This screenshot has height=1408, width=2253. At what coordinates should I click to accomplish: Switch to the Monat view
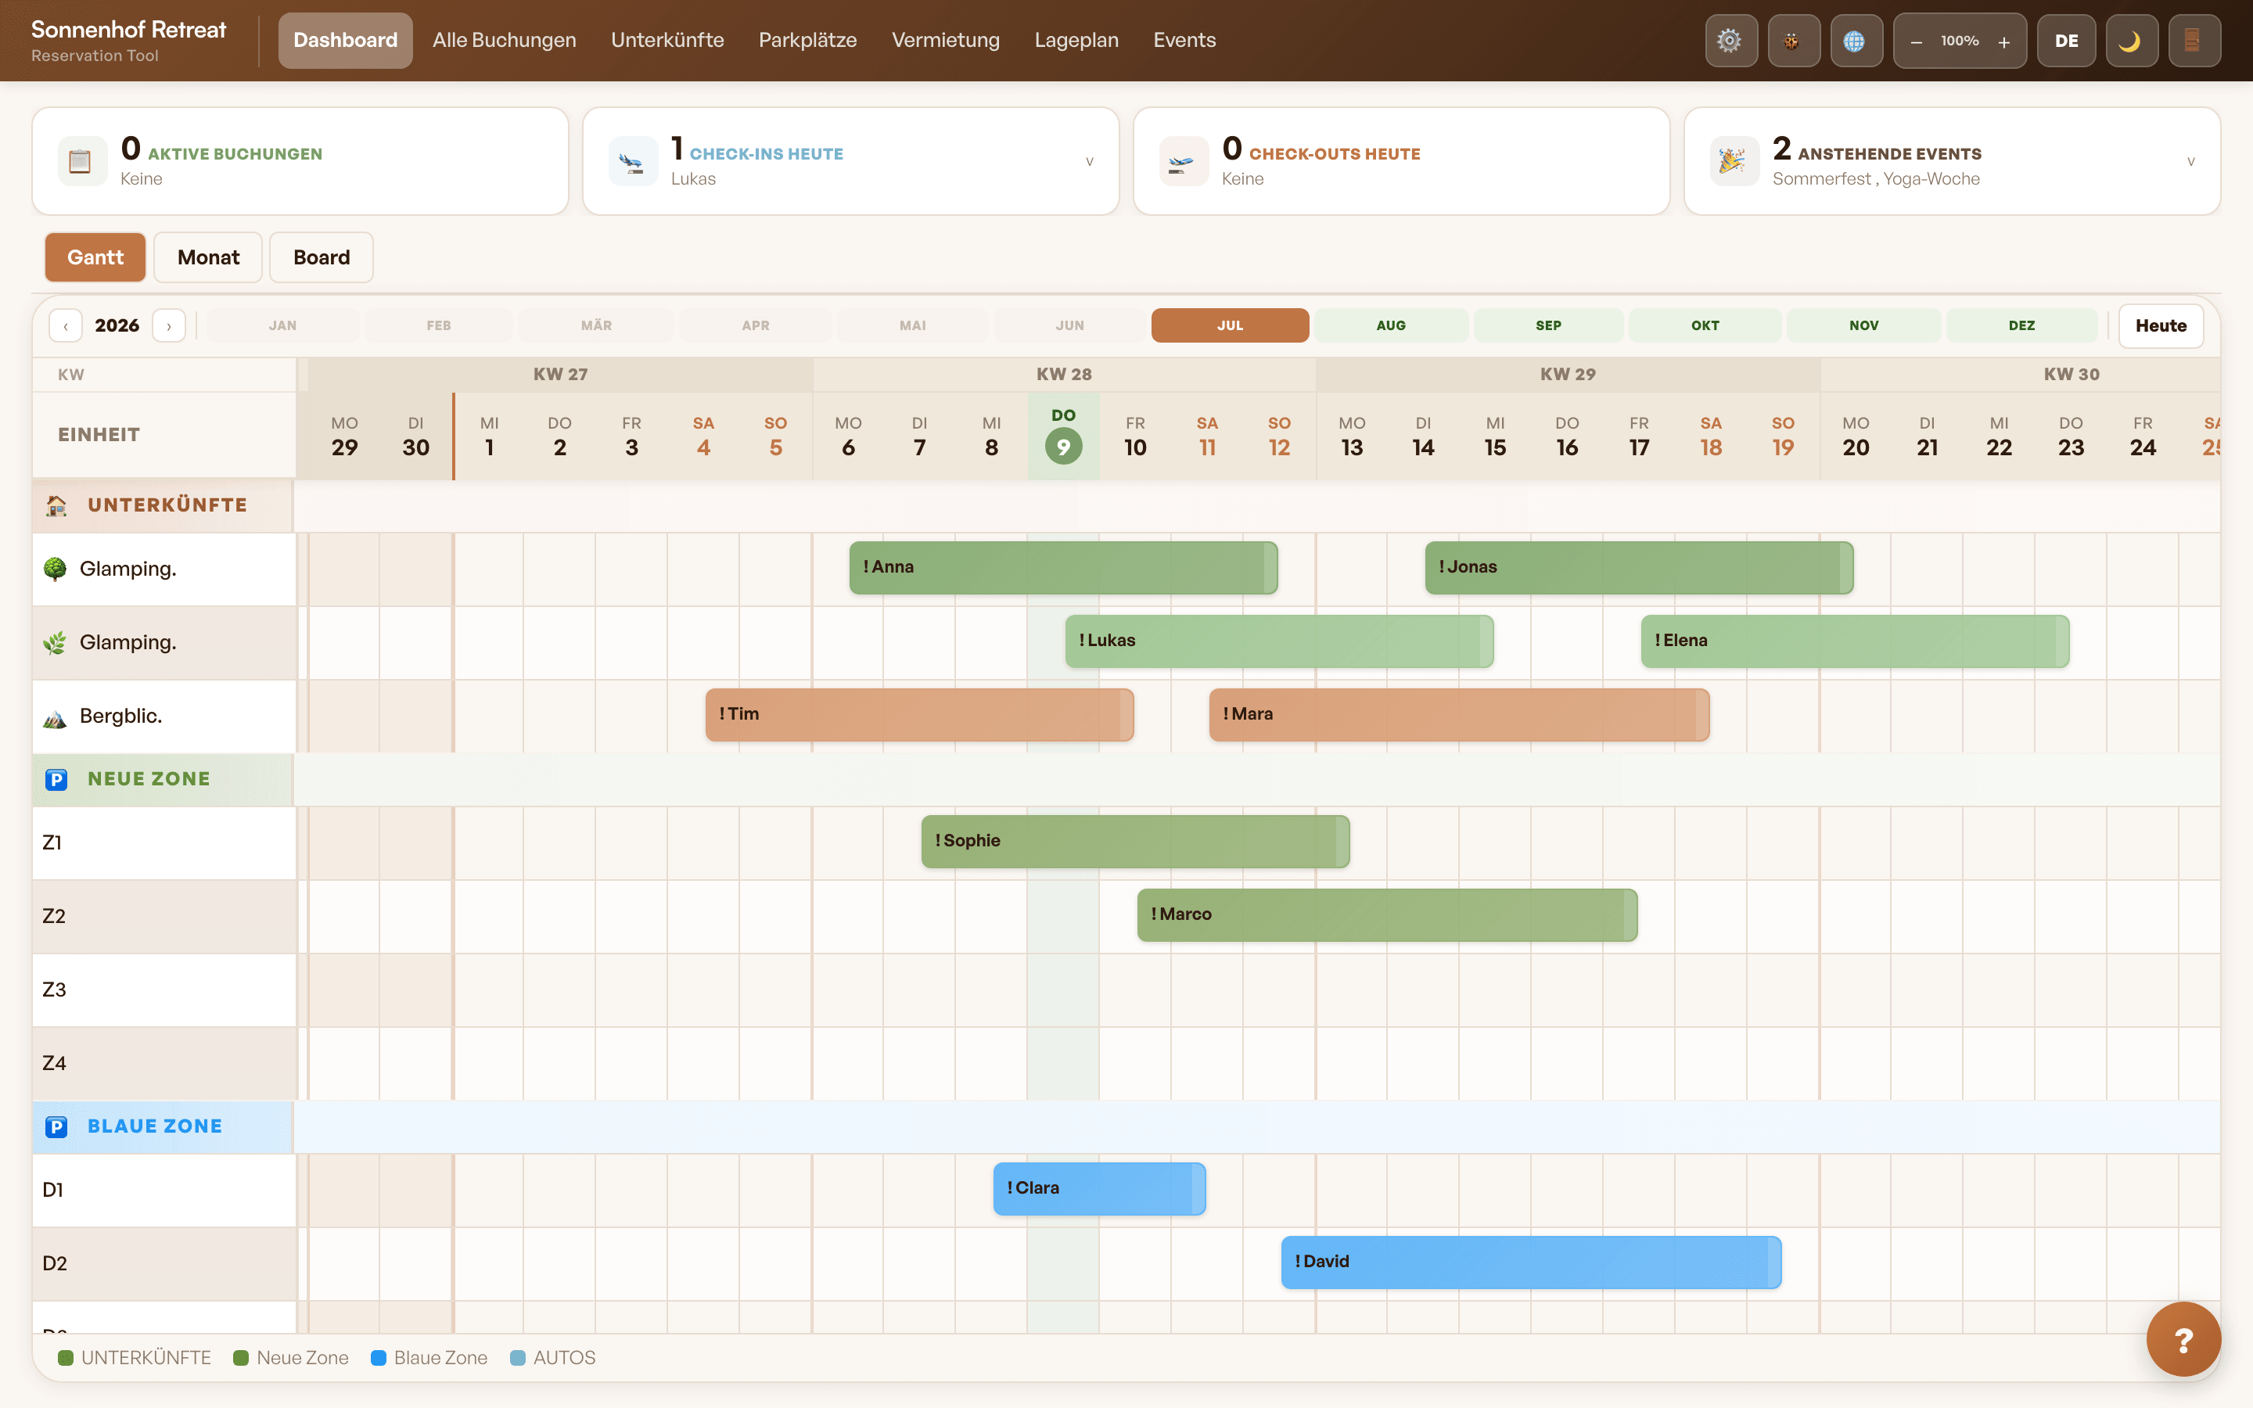tap(209, 257)
